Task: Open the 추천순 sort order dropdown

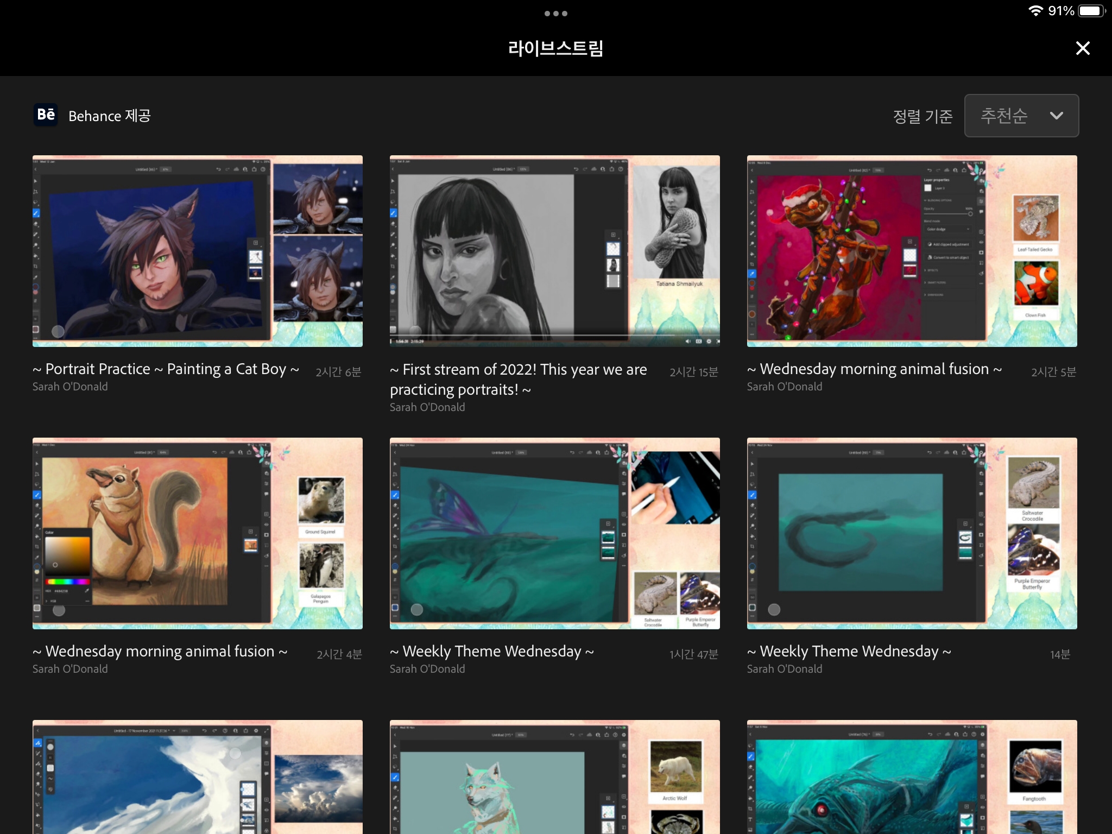Action: pyautogui.click(x=1004, y=116)
